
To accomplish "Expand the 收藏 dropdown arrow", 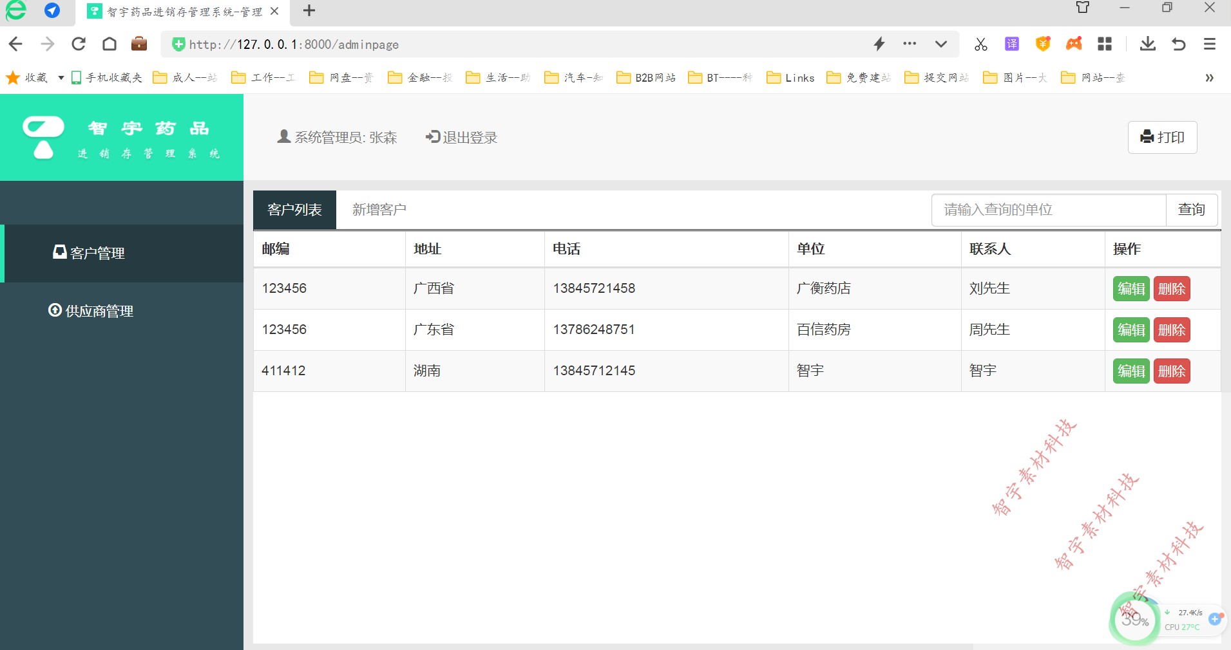I will [x=61, y=78].
